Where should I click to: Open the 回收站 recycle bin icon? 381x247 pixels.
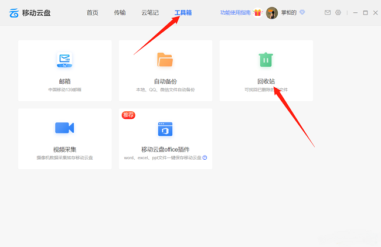tap(266, 60)
